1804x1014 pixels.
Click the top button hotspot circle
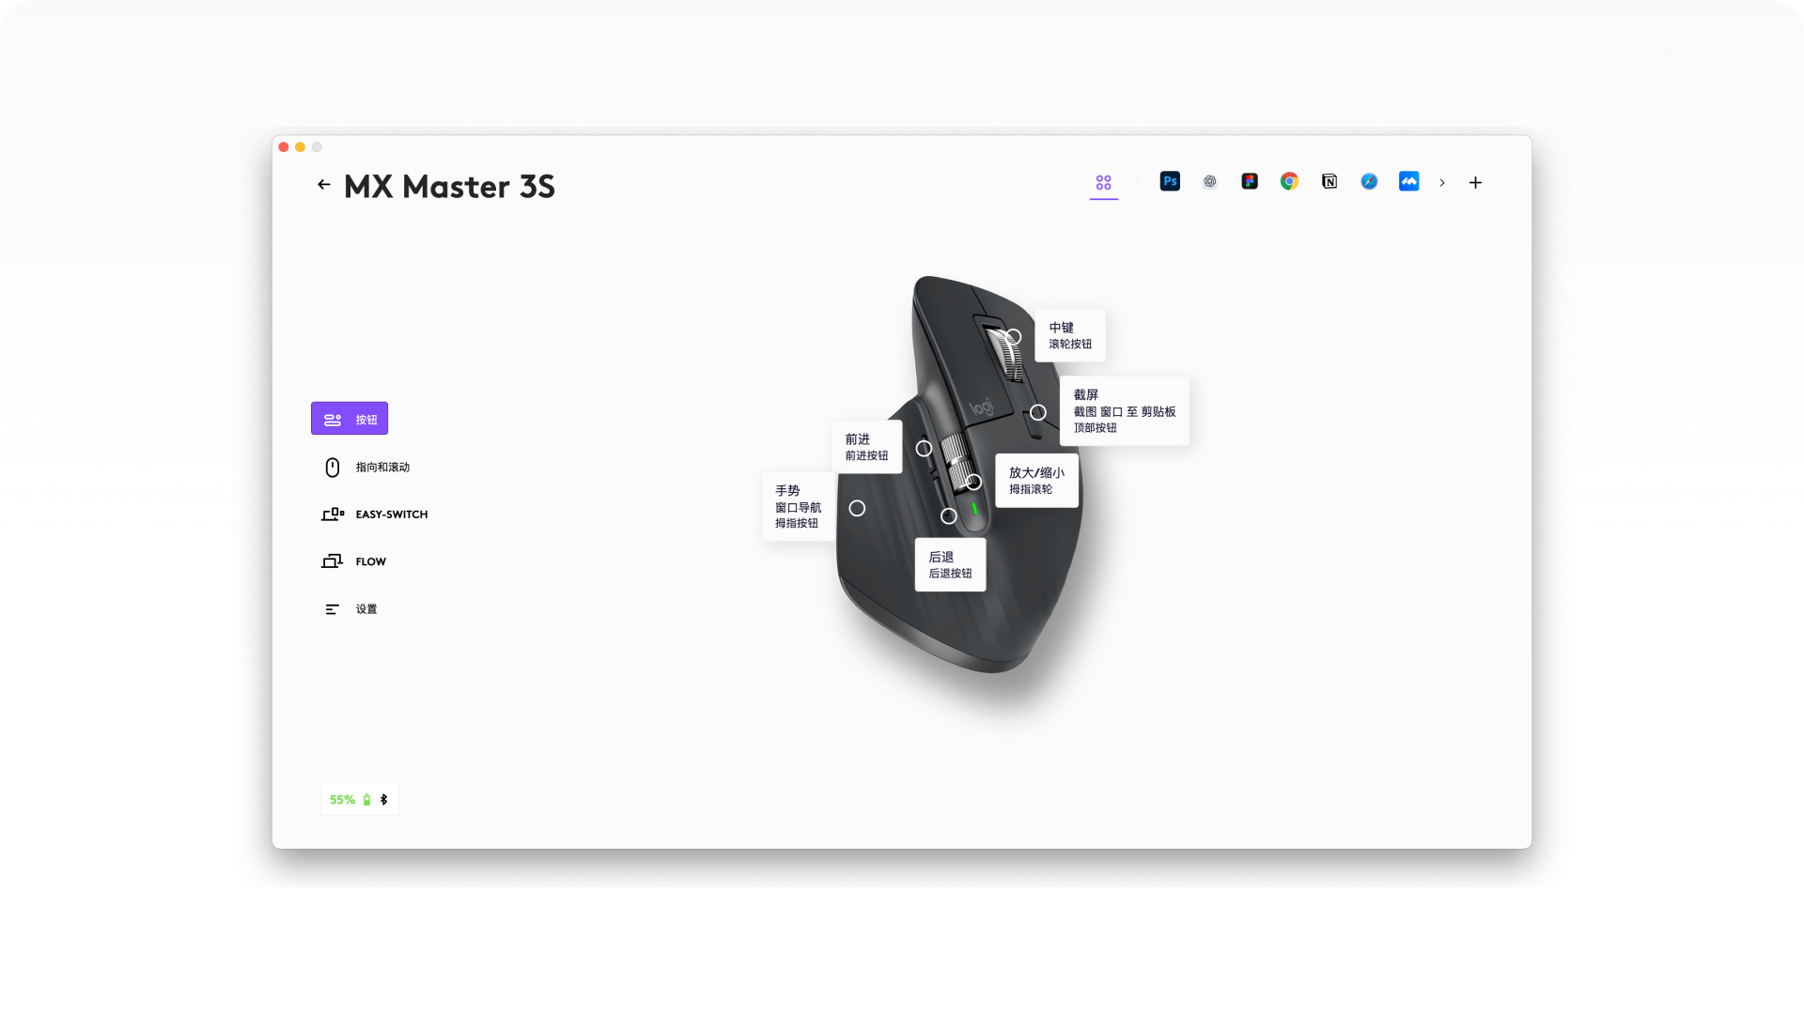pos(1038,412)
